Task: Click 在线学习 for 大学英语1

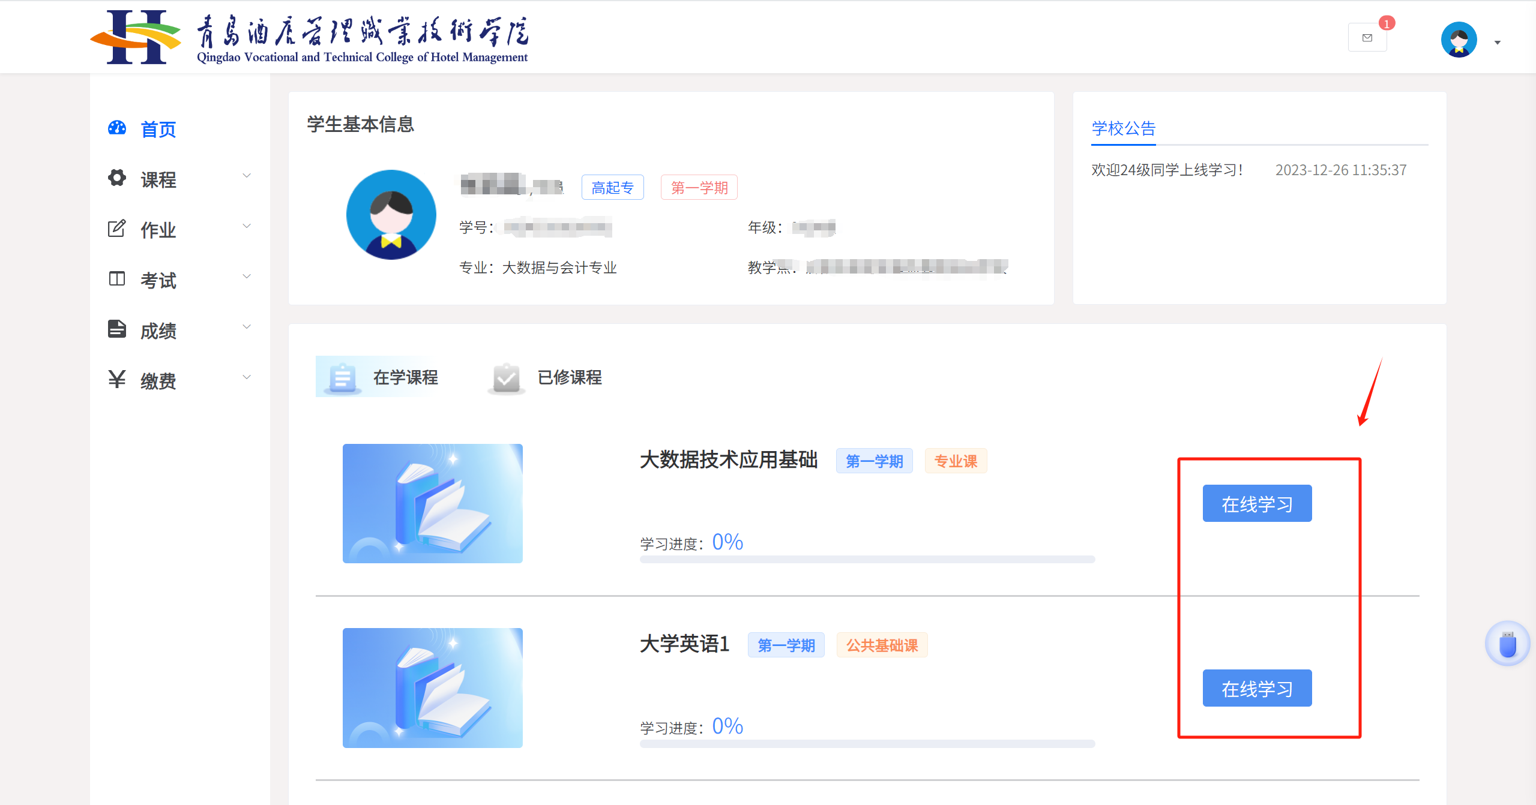Action: [1257, 689]
